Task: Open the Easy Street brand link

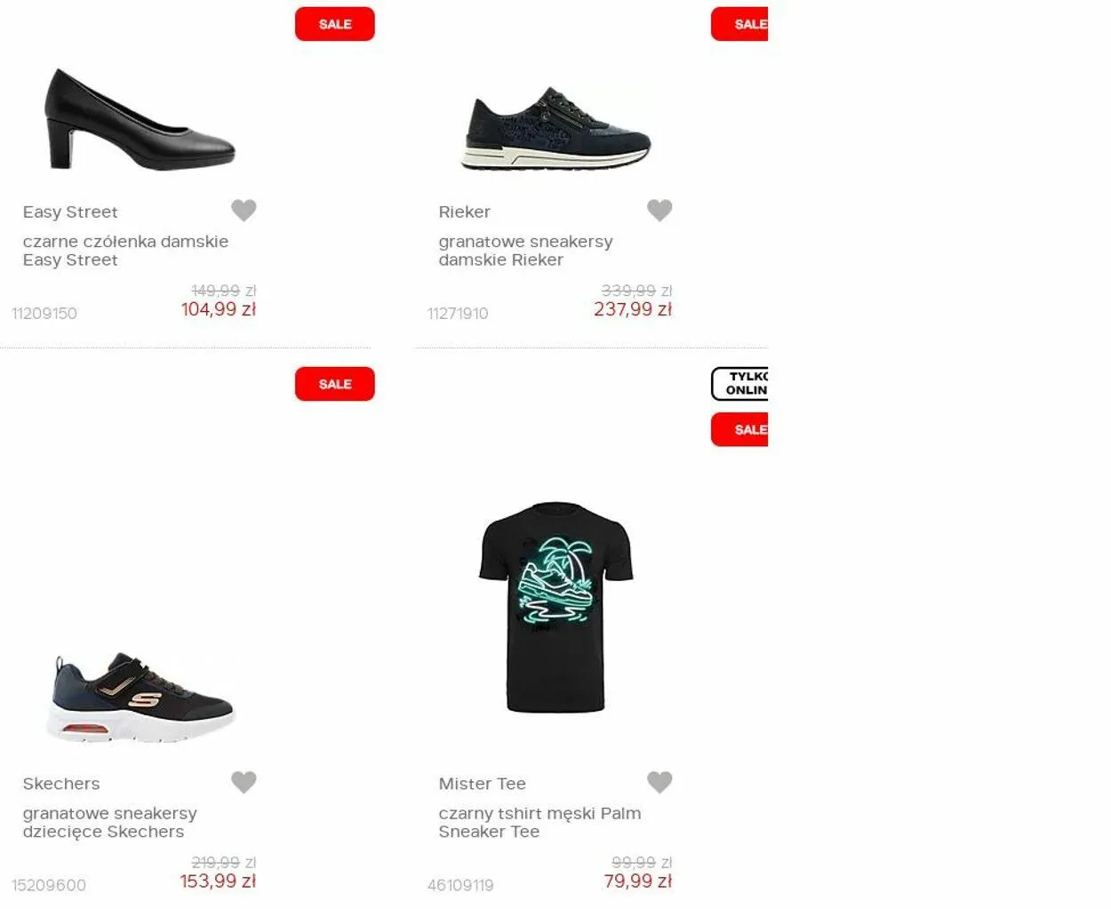Action: 70,212
